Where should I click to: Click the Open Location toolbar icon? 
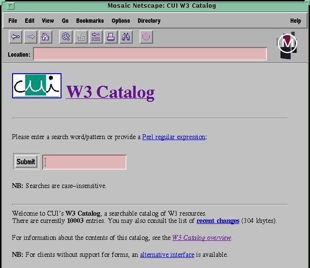(96, 37)
